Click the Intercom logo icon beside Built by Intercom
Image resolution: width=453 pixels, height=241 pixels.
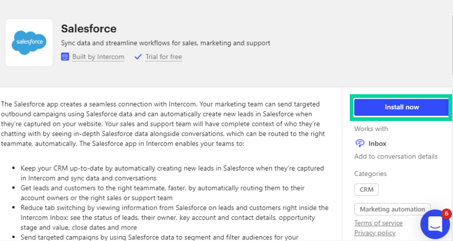[66, 57]
